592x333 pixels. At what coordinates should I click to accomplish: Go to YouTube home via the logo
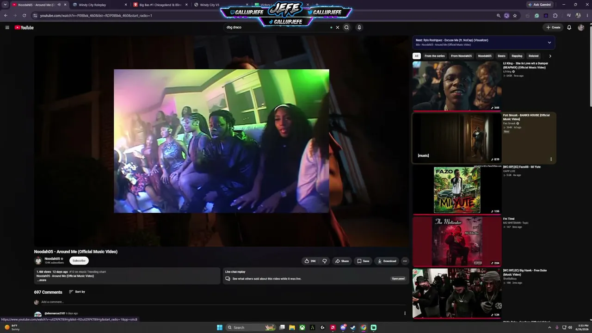[x=24, y=27]
